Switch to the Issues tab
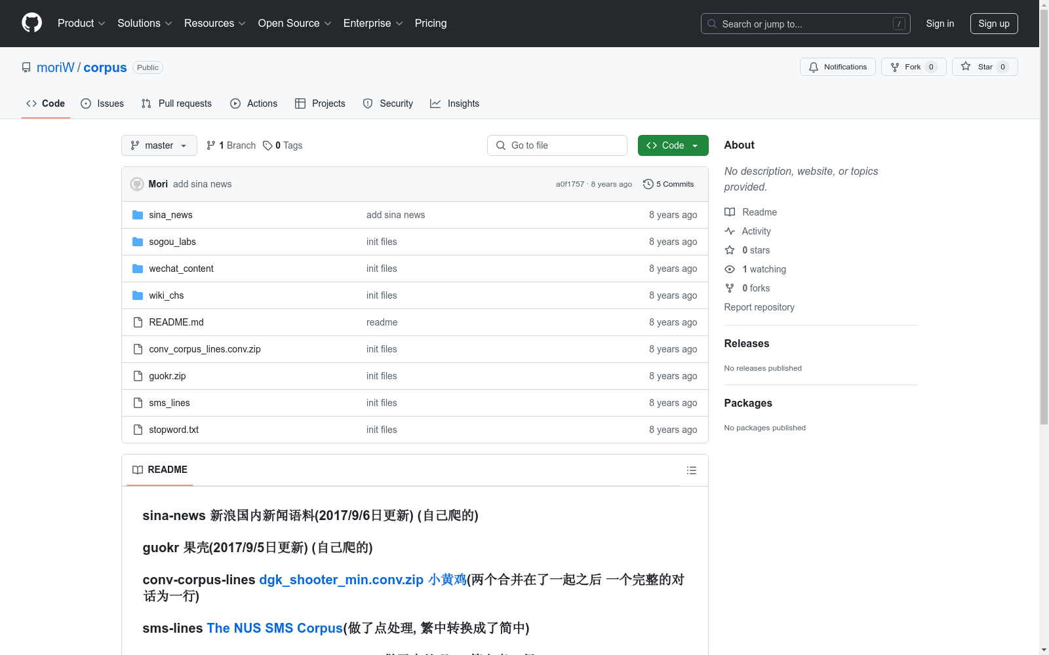1049x655 pixels. point(102,103)
